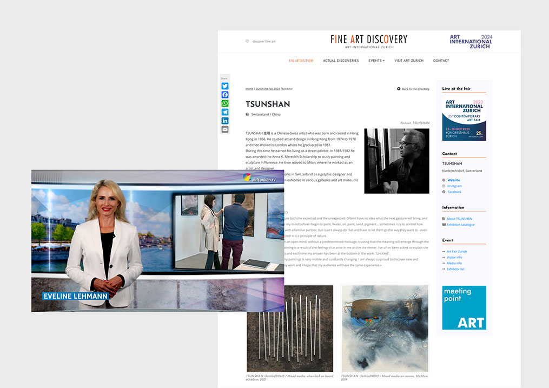Click the Eveline Lehmann video frame

coord(157,241)
